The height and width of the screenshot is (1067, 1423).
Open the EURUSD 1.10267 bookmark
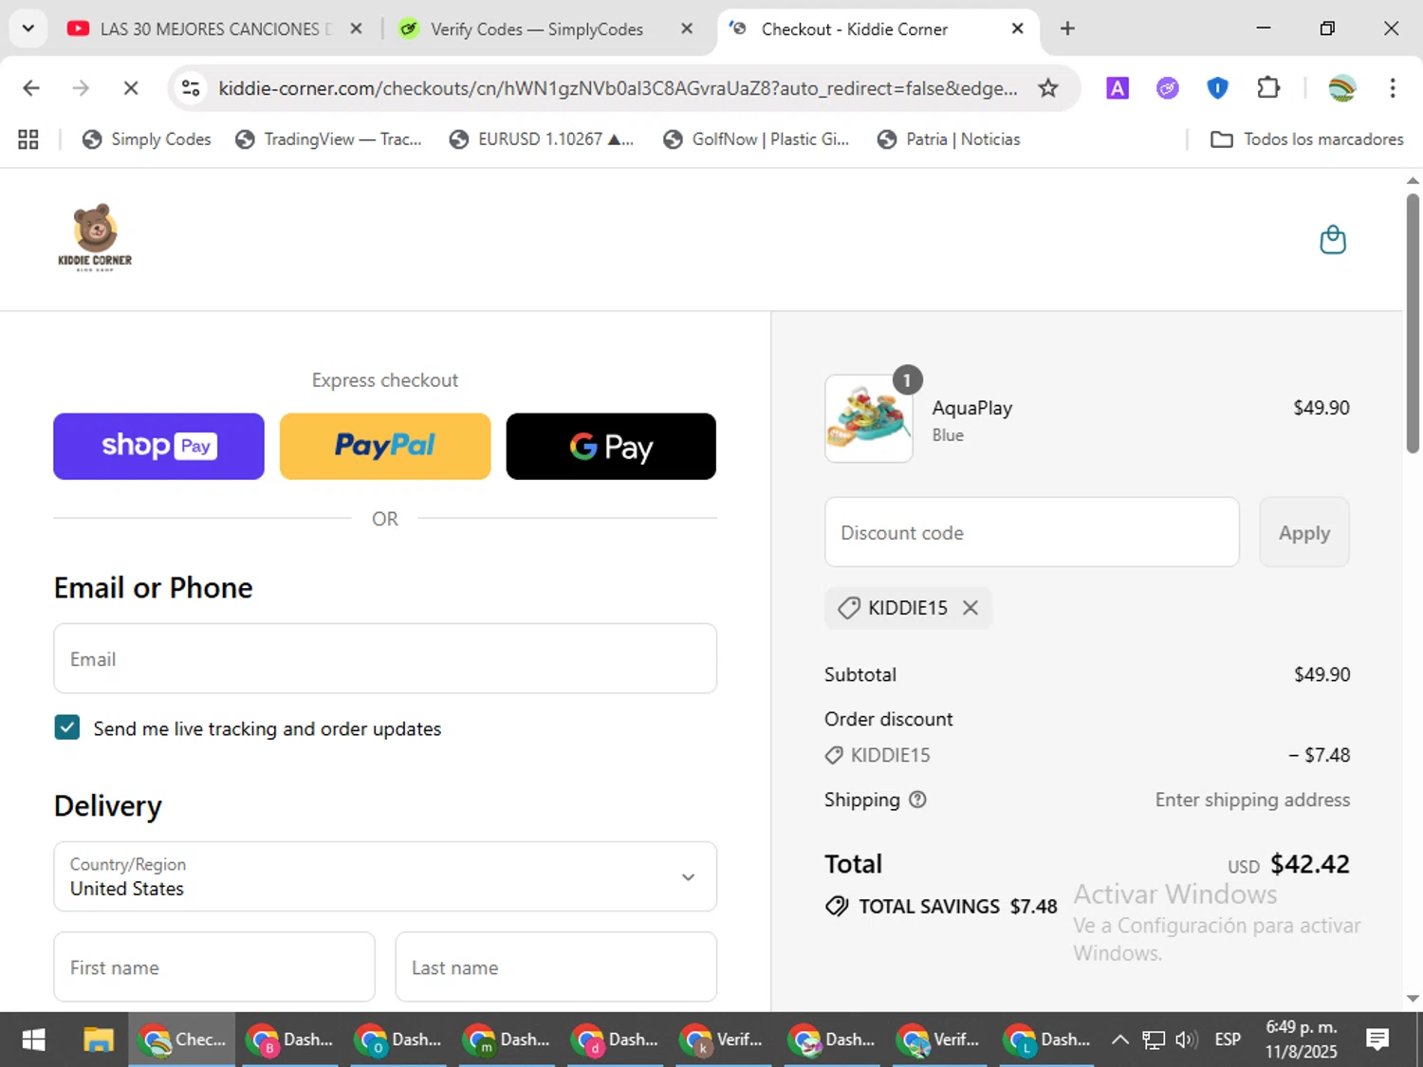click(542, 139)
